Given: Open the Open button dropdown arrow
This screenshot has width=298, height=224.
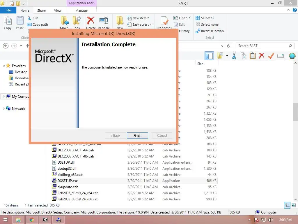Looking at the screenshot, I should 189,18.
